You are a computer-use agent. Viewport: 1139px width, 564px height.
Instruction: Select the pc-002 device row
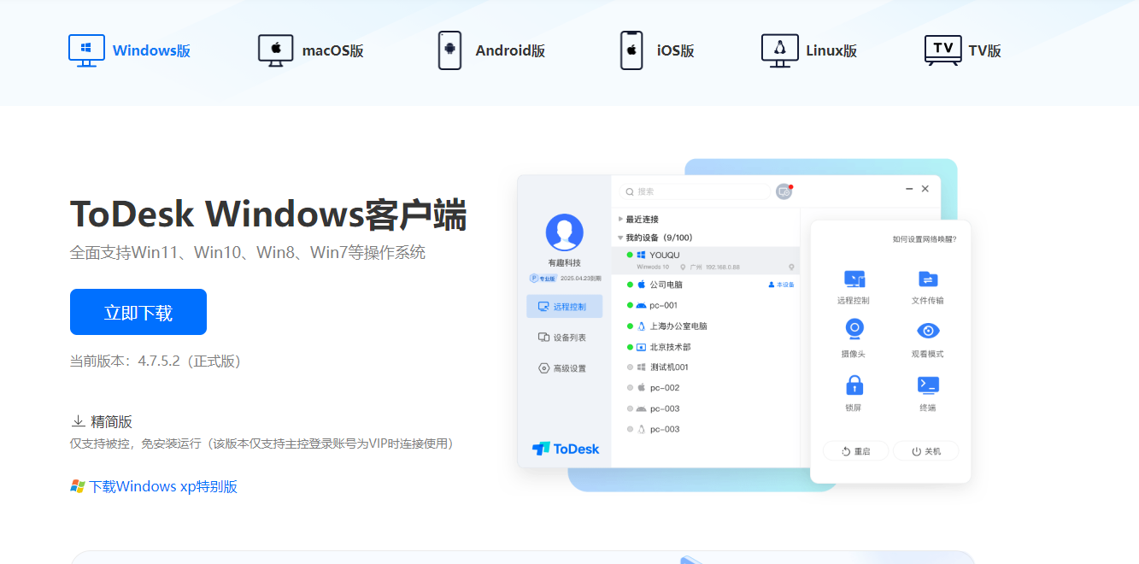coord(706,387)
